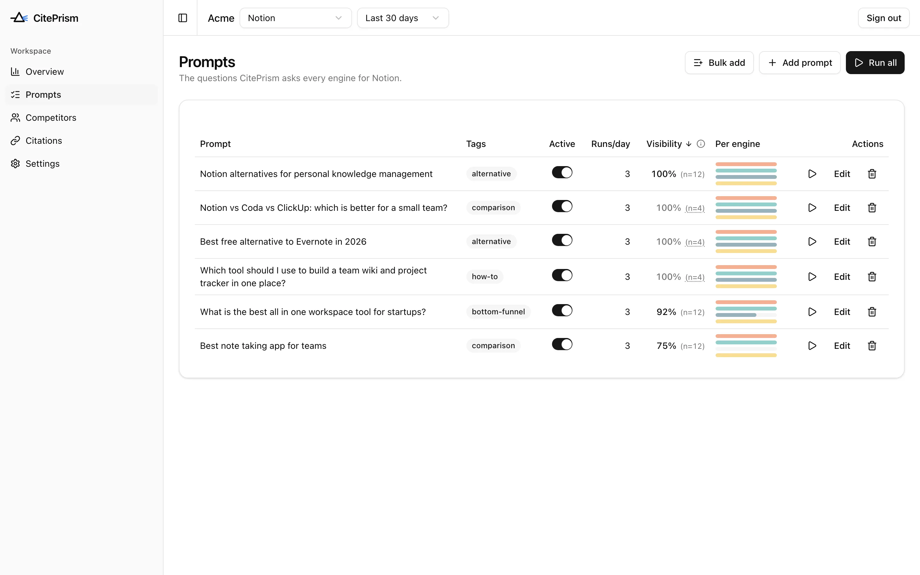Click per-engine bars for 'Notion alternatives' row
The image size is (920, 575).
[x=746, y=174]
